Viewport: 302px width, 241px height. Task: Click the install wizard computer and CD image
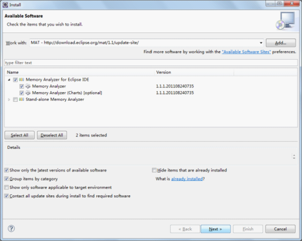285,21
